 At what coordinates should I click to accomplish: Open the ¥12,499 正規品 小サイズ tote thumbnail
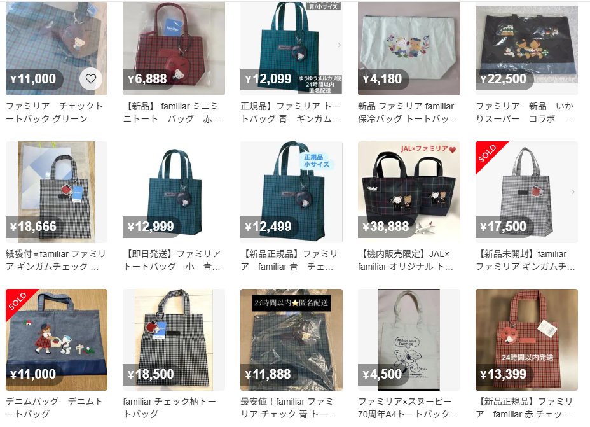click(x=291, y=192)
